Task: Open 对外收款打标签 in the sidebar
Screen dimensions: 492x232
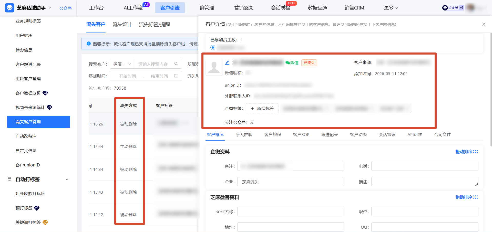Action: (30, 194)
